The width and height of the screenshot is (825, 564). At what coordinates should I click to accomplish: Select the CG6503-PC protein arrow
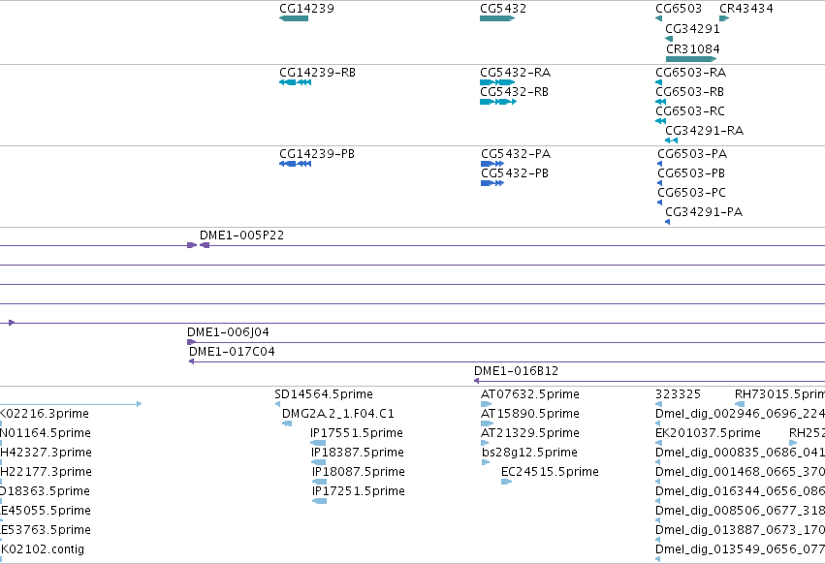(x=660, y=203)
